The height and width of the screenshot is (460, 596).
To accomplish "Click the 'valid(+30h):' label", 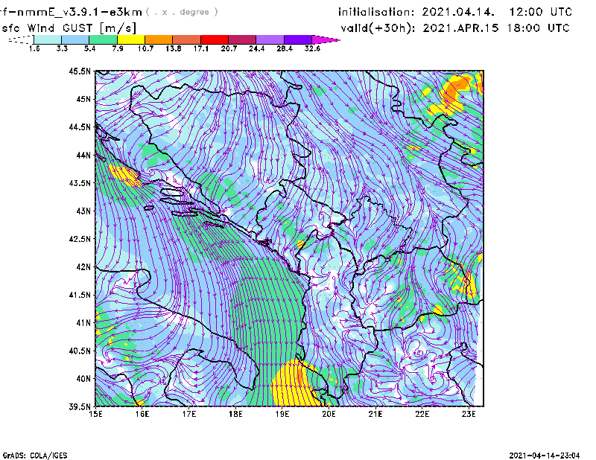I will pyautogui.click(x=378, y=28).
